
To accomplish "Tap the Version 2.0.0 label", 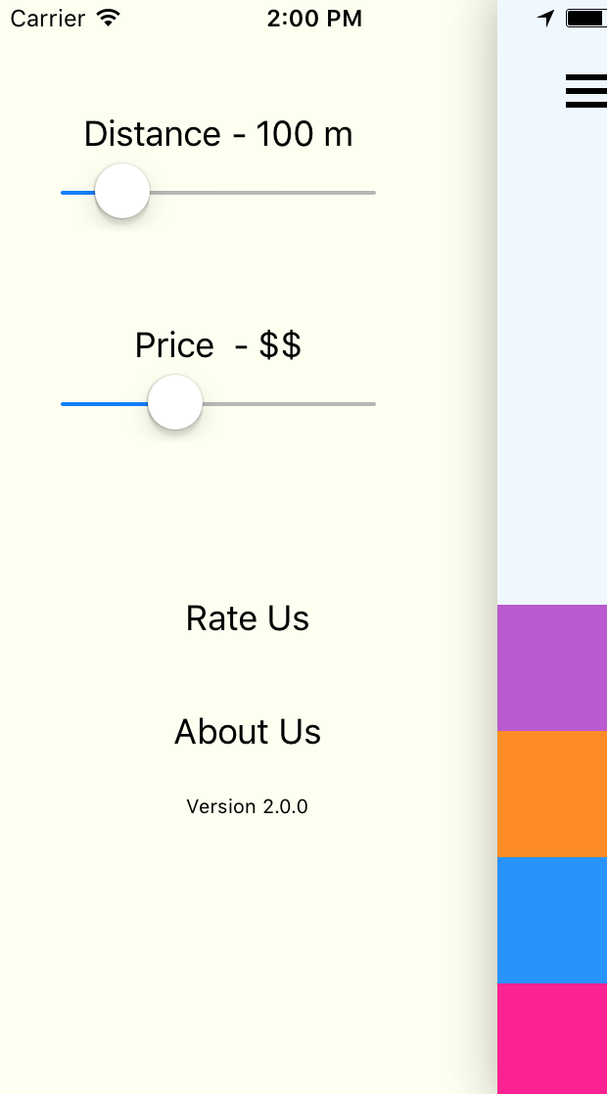I will 248,806.
